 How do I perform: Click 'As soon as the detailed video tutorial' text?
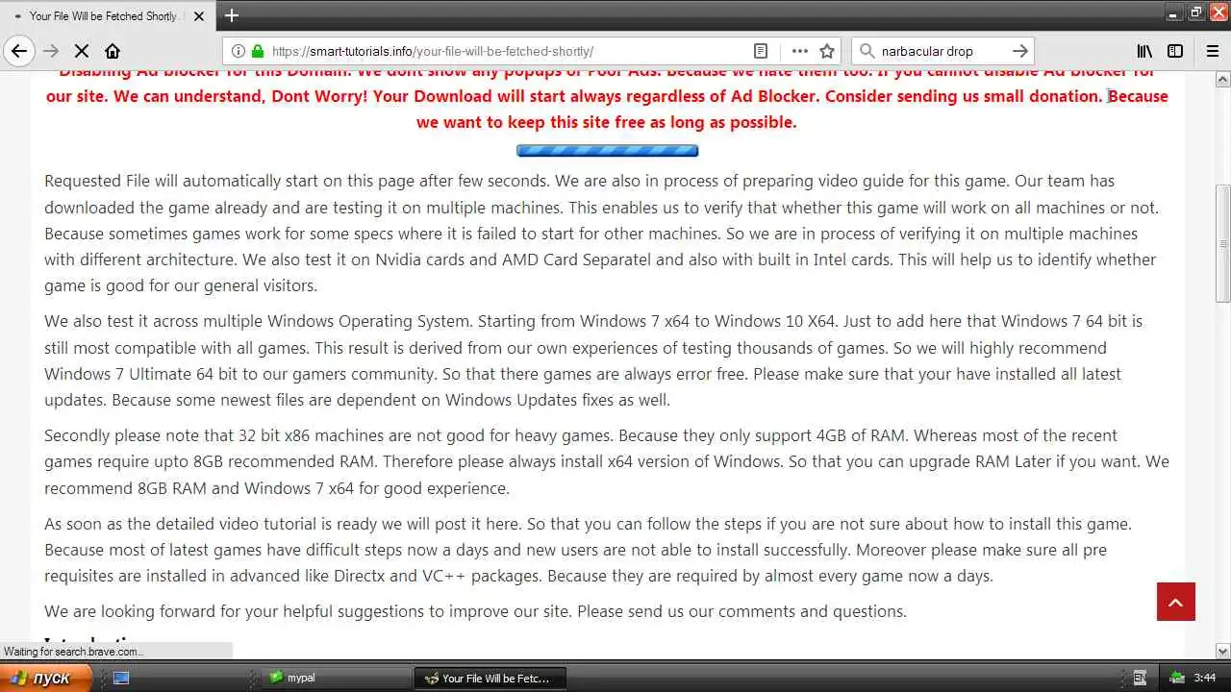[x=183, y=524]
